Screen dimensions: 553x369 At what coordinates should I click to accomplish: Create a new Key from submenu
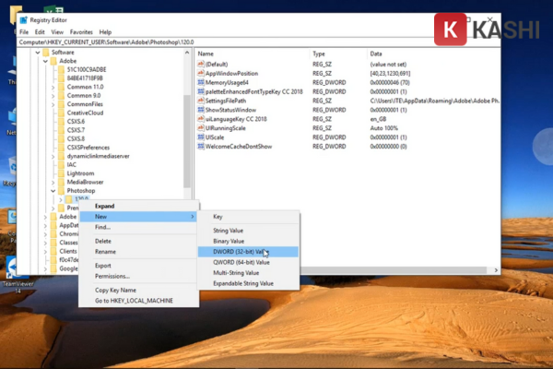248,217
